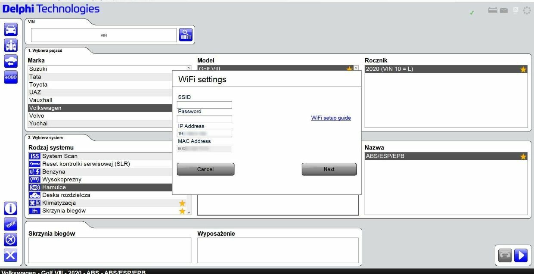Image resolution: width=534 pixels, height=274 pixels.
Task: Open the info icon in left sidebar
Action: tap(11, 209)
